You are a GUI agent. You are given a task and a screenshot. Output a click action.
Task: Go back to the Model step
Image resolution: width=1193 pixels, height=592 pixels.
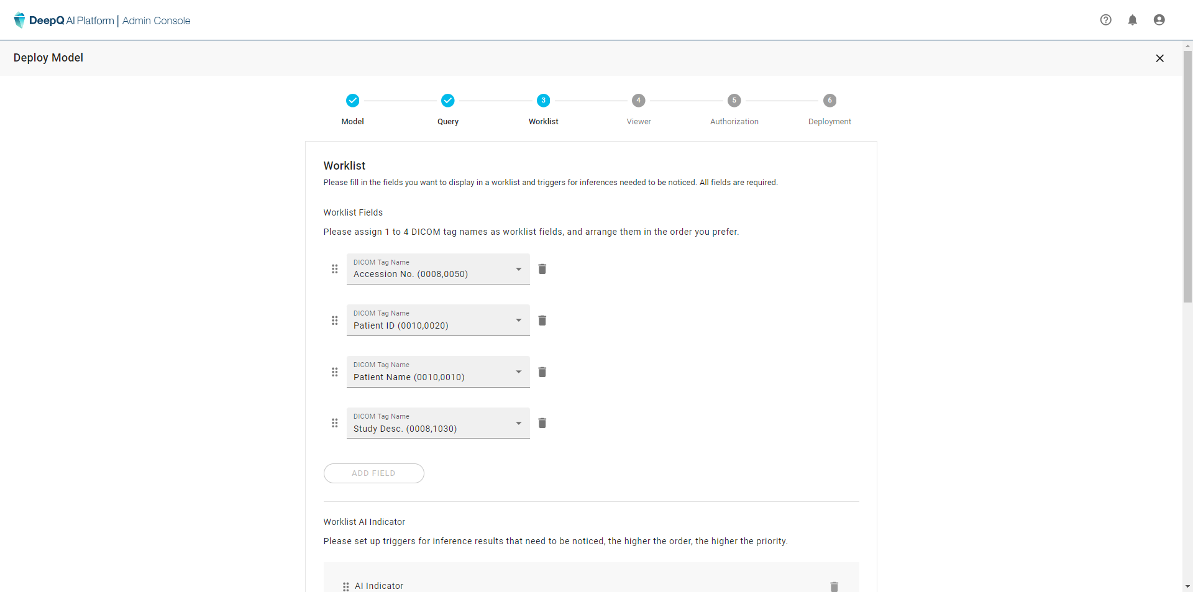[352, 101]
